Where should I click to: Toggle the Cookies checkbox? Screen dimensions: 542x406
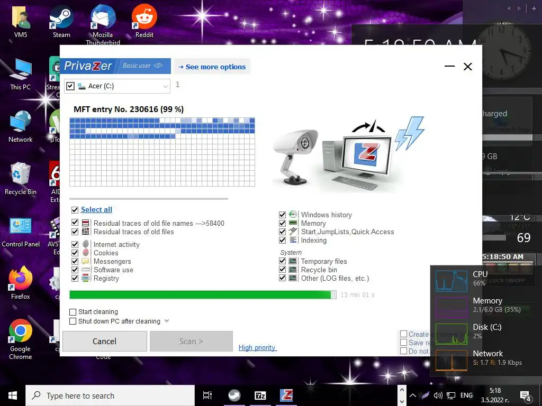(x=75, y=253)
